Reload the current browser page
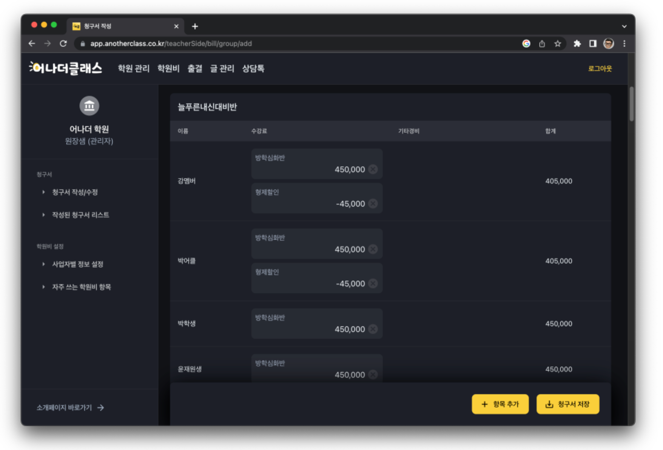This screenshot has width=663, height=450. point(63,43)
